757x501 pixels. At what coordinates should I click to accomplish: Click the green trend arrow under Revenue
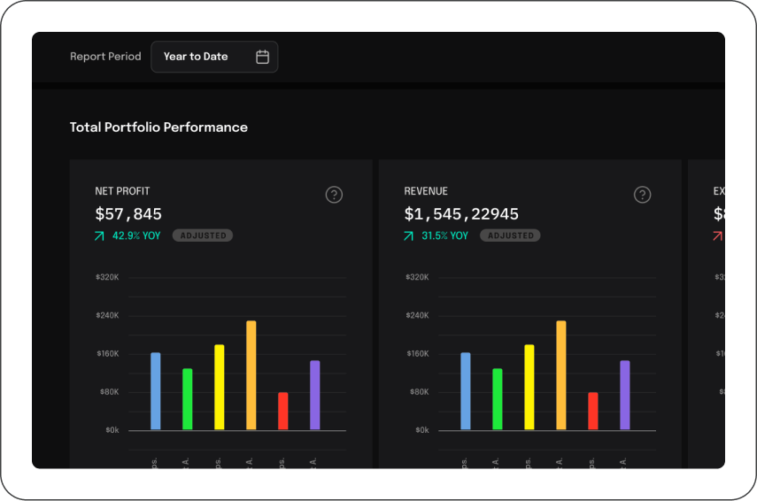[x=408, y=236]
